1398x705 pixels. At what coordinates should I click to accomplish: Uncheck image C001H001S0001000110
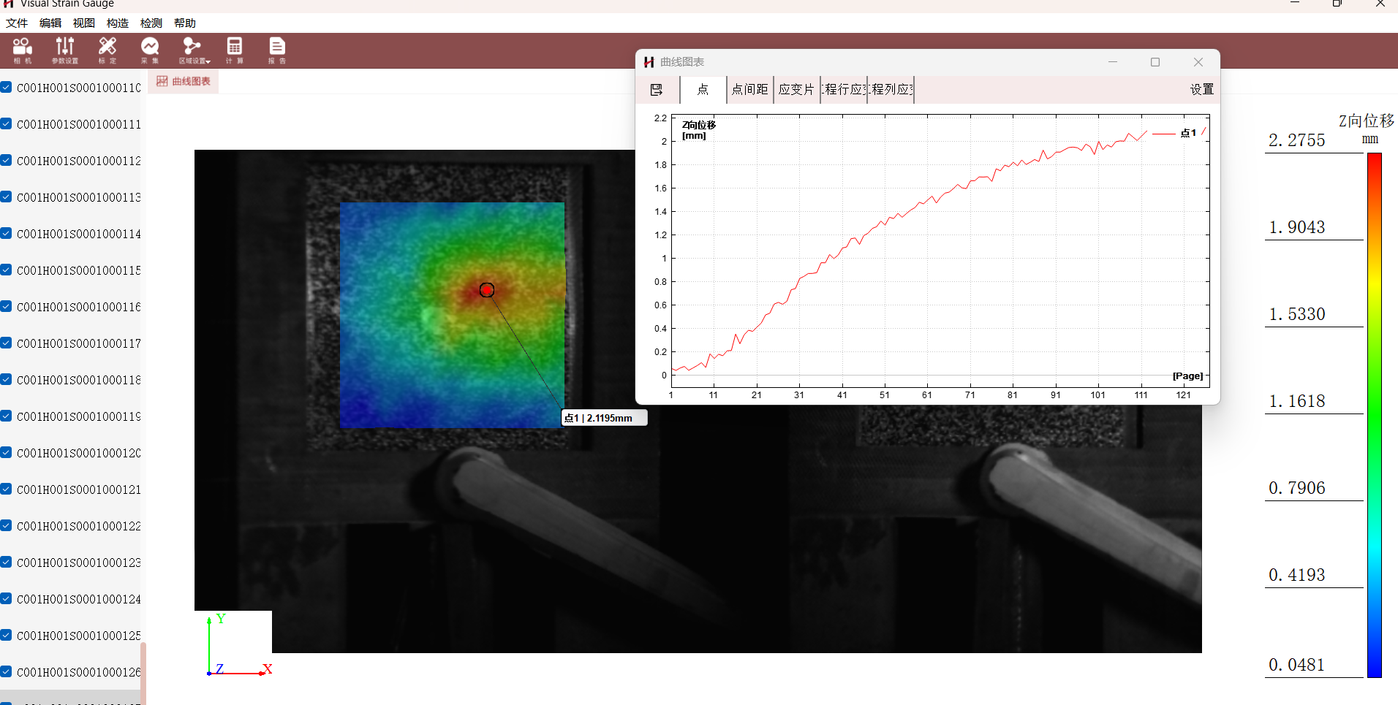6,87
